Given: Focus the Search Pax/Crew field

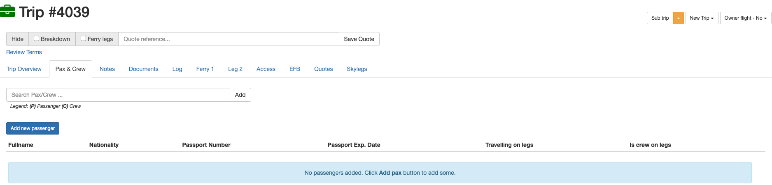Looking at the screenshot, I should coord(118,95).
